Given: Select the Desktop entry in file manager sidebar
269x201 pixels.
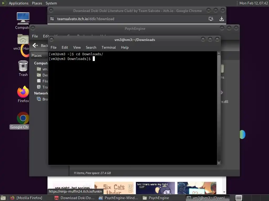Looking at the screenshot, I should [x=42, y=75].
